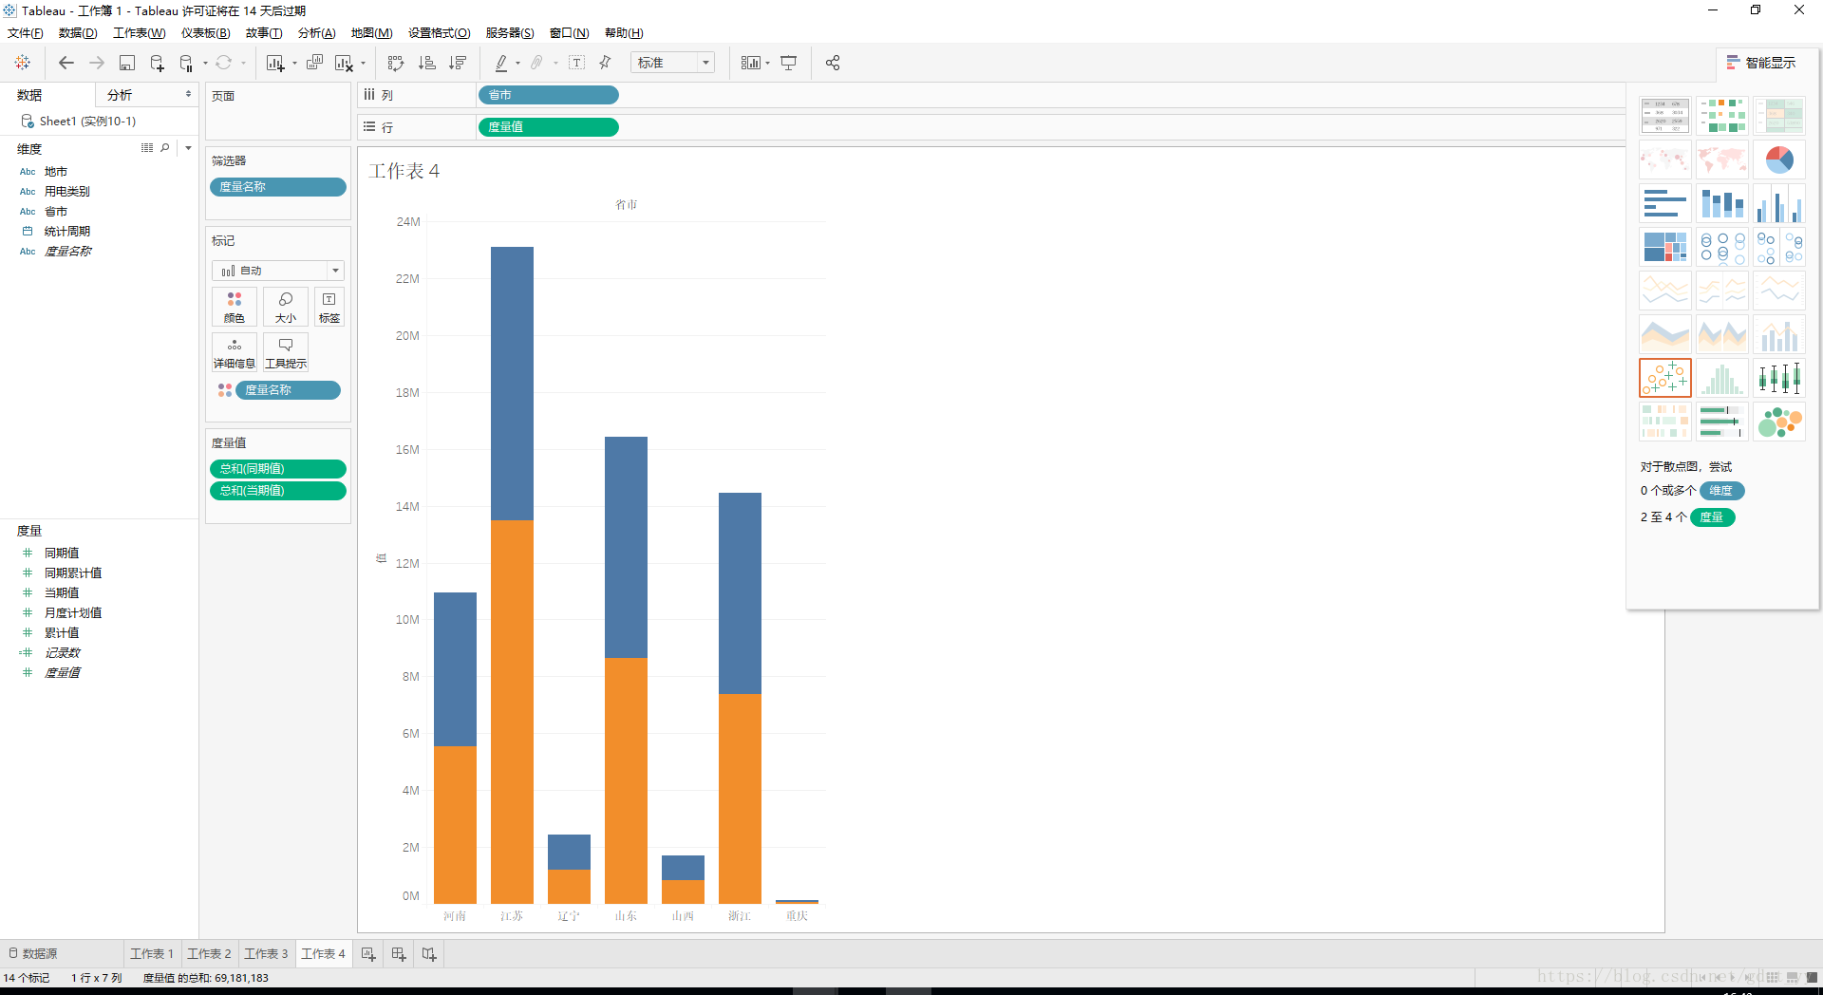
Task: Open the 设置格式(O) menu
Action: point(440,33)
